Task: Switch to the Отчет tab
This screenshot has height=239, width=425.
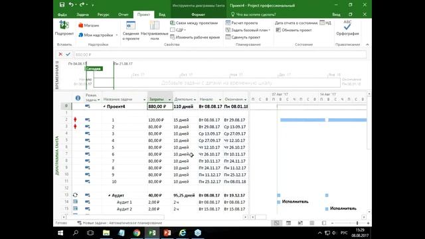Action: [124, 15]
